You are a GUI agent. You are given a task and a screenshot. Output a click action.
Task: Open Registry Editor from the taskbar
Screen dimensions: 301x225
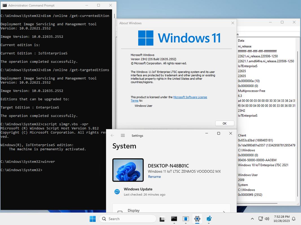[x=209, y=219]
